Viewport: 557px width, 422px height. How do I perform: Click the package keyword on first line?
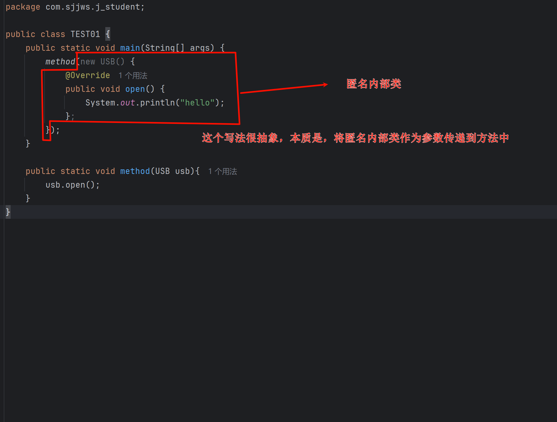[23, 7]
